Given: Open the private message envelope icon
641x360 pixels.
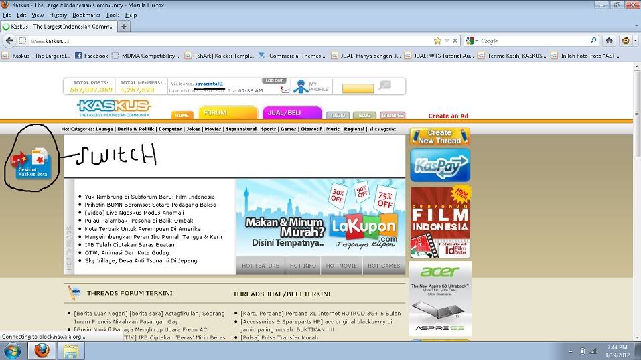Looking at the screenshot, I should click(285, 90).
